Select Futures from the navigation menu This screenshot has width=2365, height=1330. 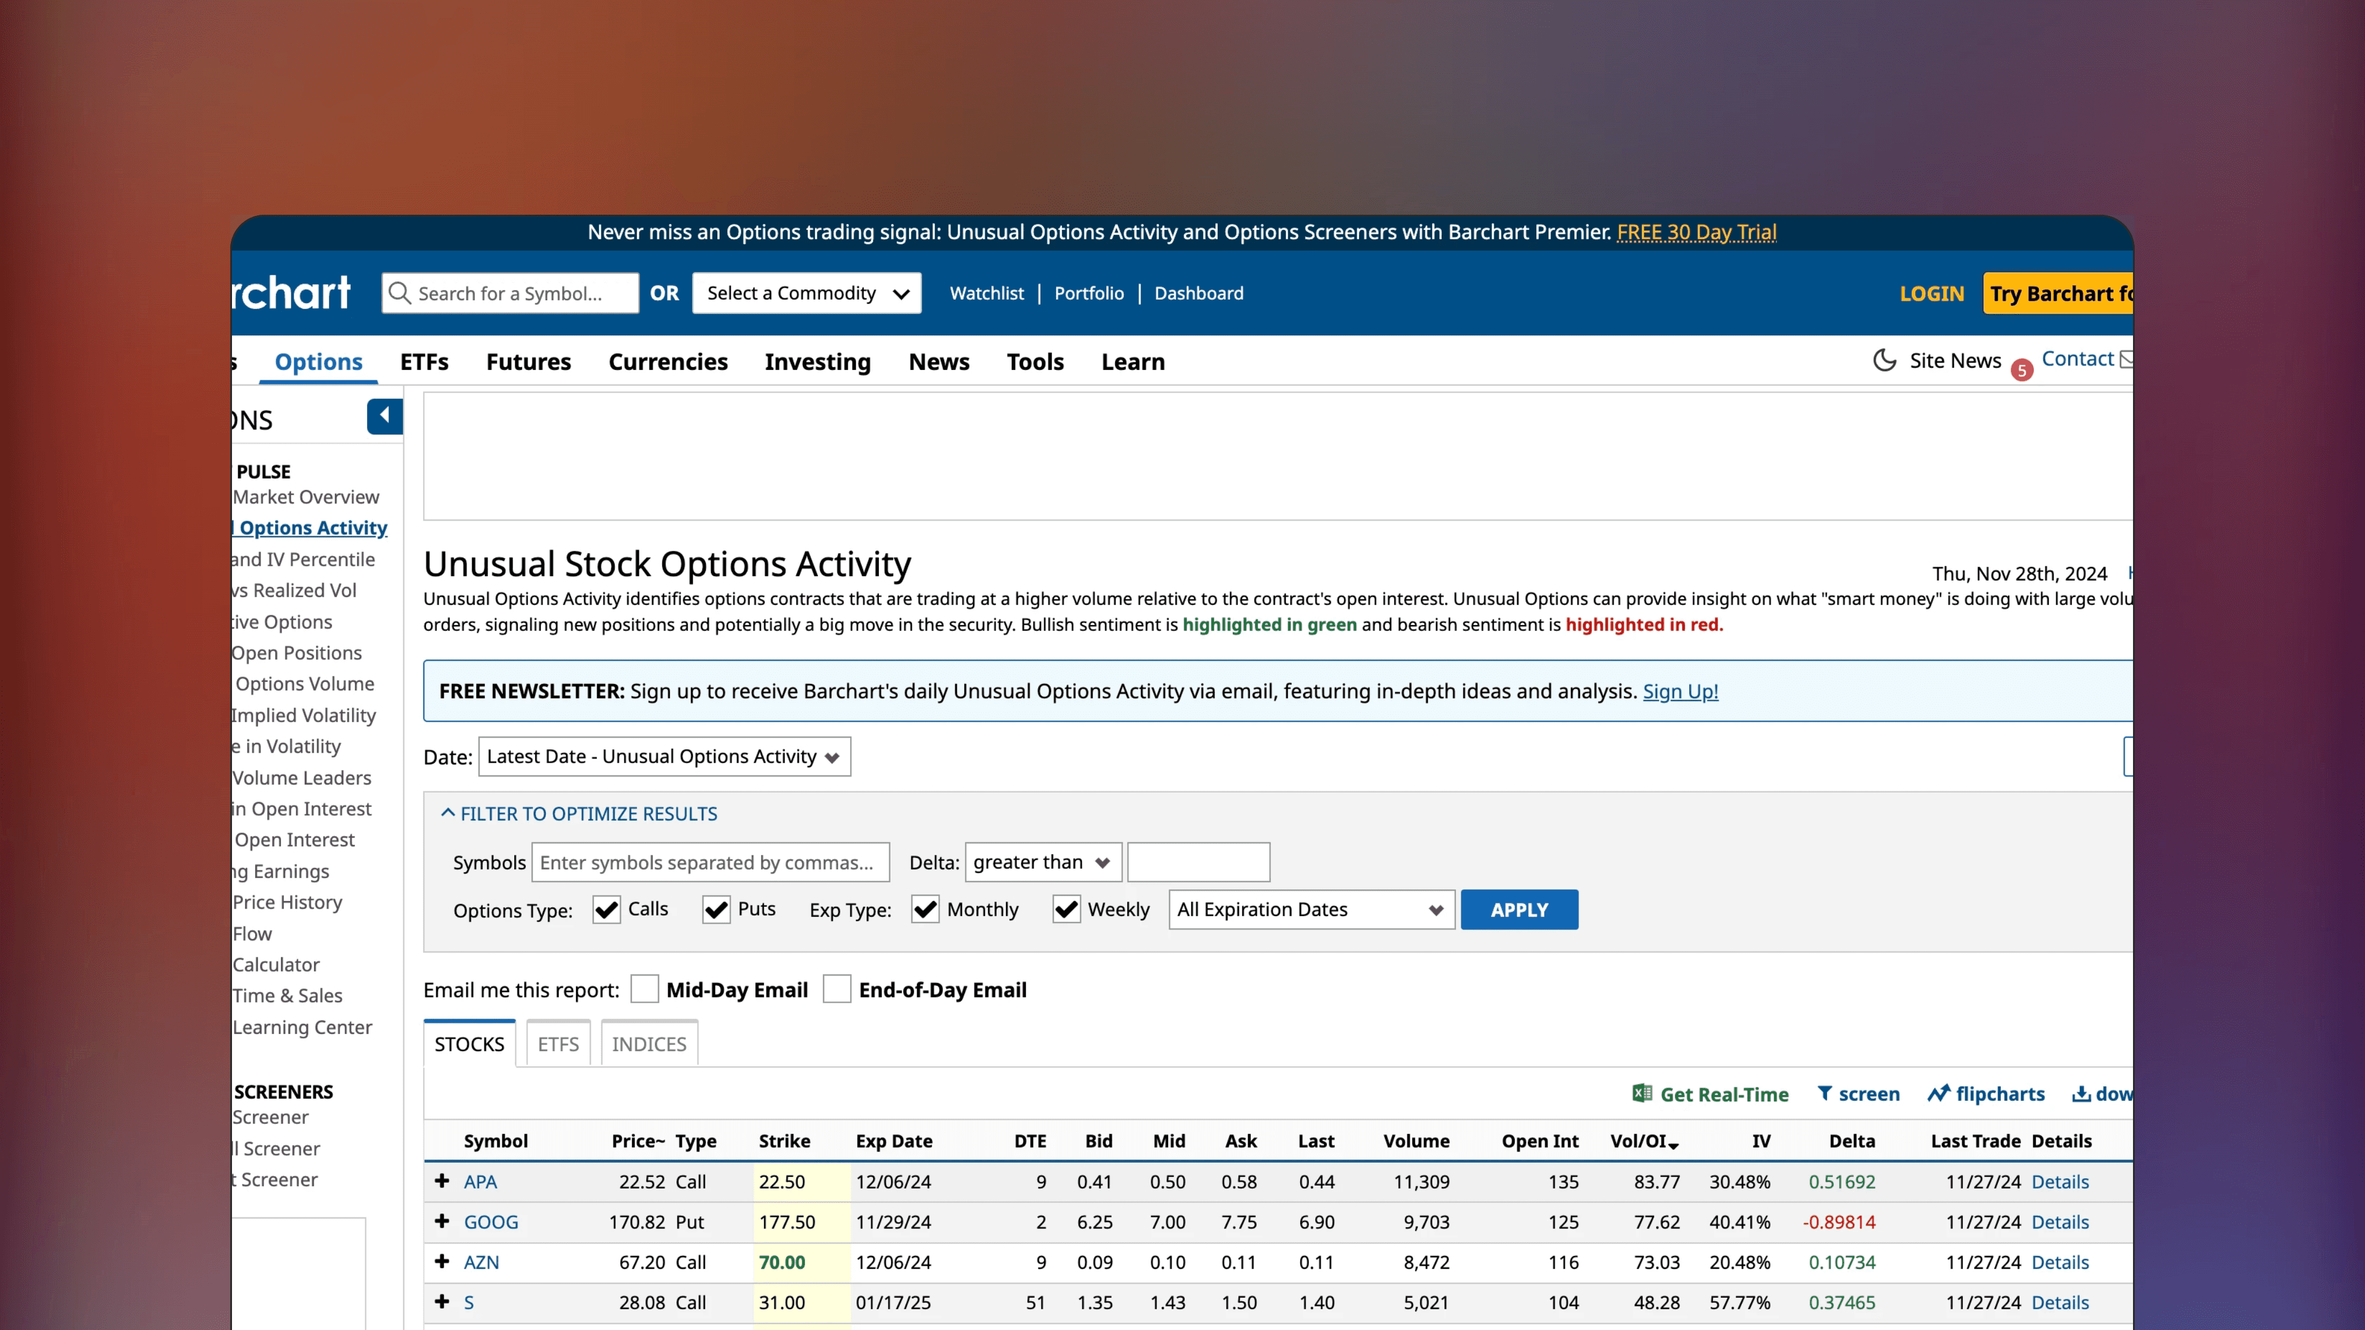pos(528,362)
